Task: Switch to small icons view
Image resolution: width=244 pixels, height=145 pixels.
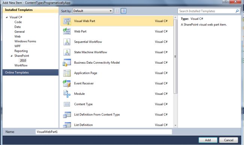Action: tap(117, 11)
